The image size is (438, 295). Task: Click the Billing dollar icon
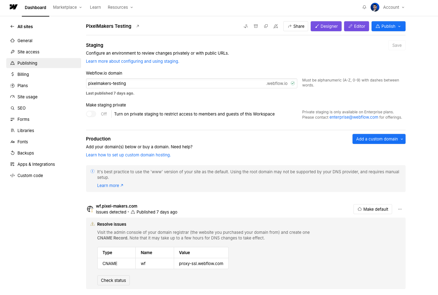click(x=12, y=74)
